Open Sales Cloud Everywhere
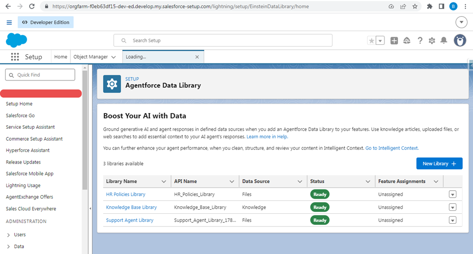 [x=31, y=209]
